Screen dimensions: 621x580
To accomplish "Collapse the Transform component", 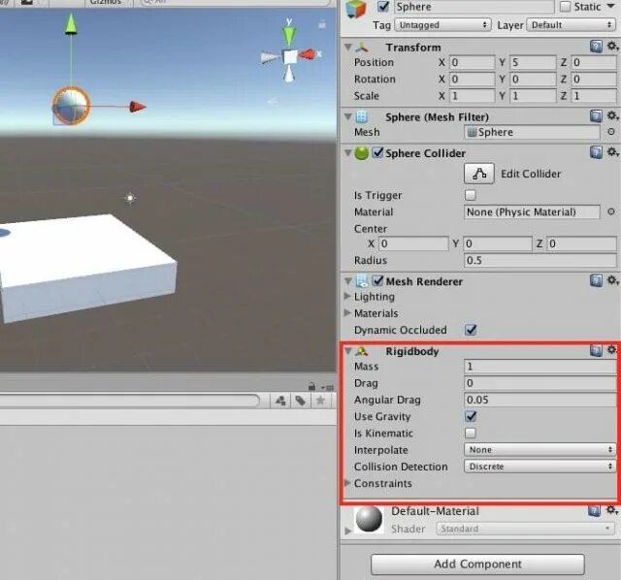I will click(x=348, y=48).
